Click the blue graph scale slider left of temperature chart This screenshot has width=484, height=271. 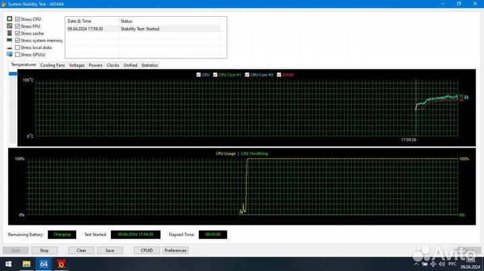[13, 74]
